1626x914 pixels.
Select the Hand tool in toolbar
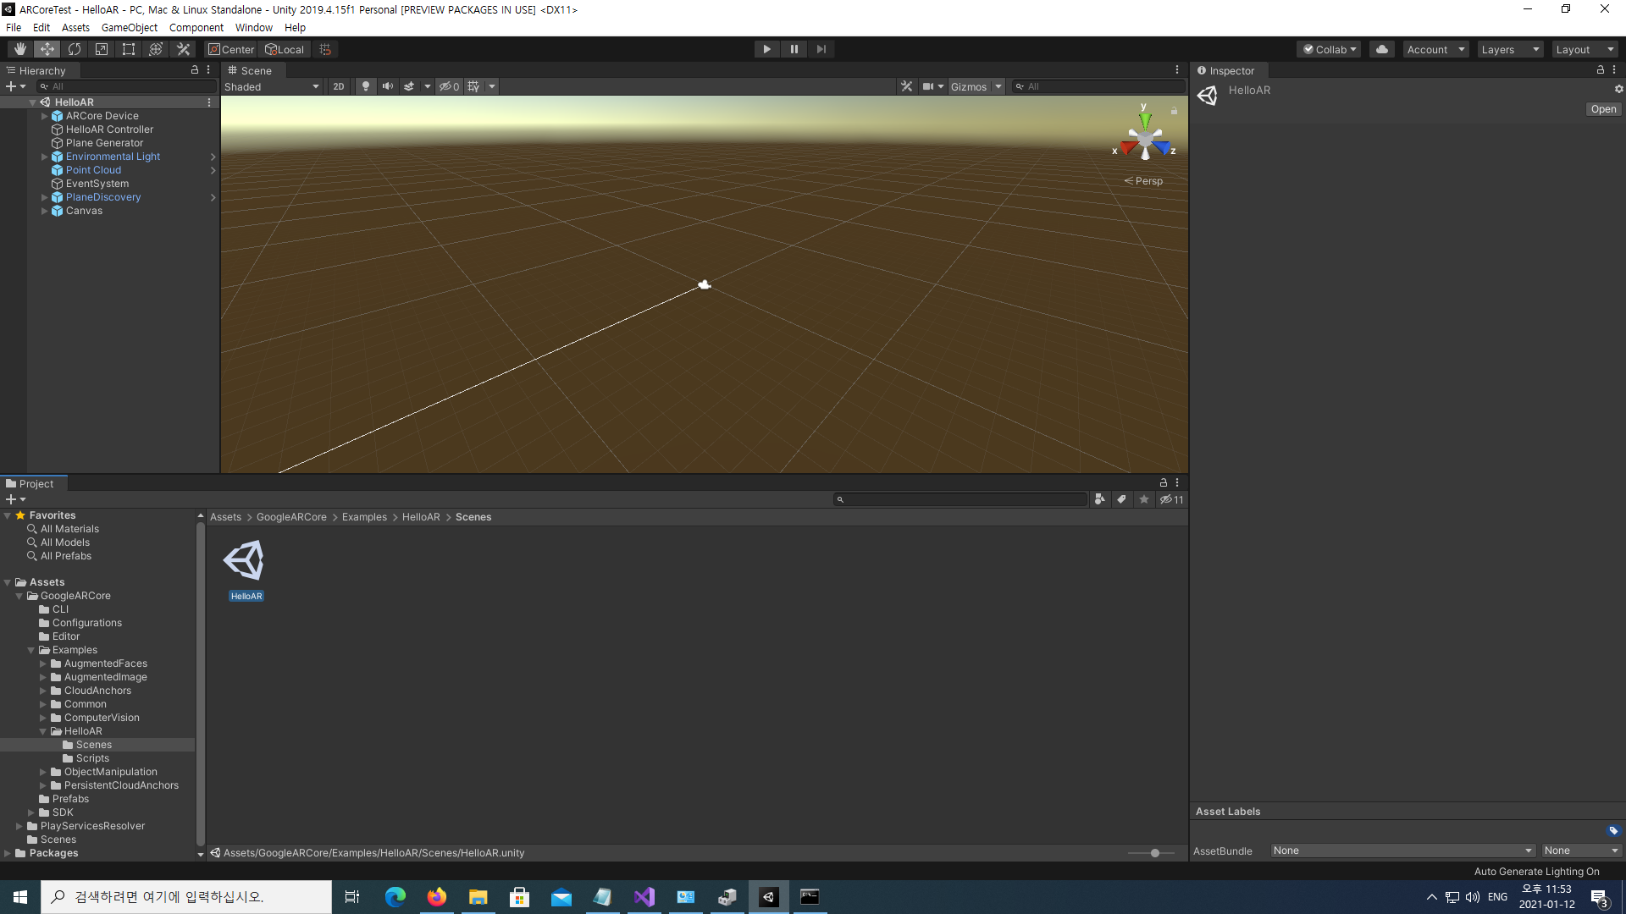[x=20, y=49]
